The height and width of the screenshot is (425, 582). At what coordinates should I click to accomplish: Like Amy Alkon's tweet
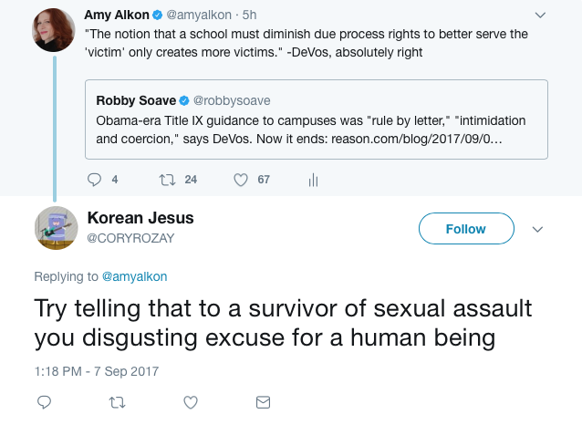point(241,180)
